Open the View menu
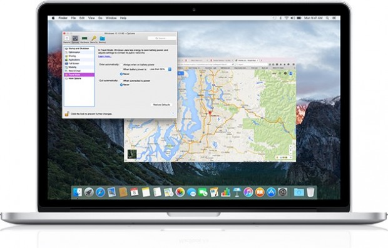 click(x=91, y=18)
